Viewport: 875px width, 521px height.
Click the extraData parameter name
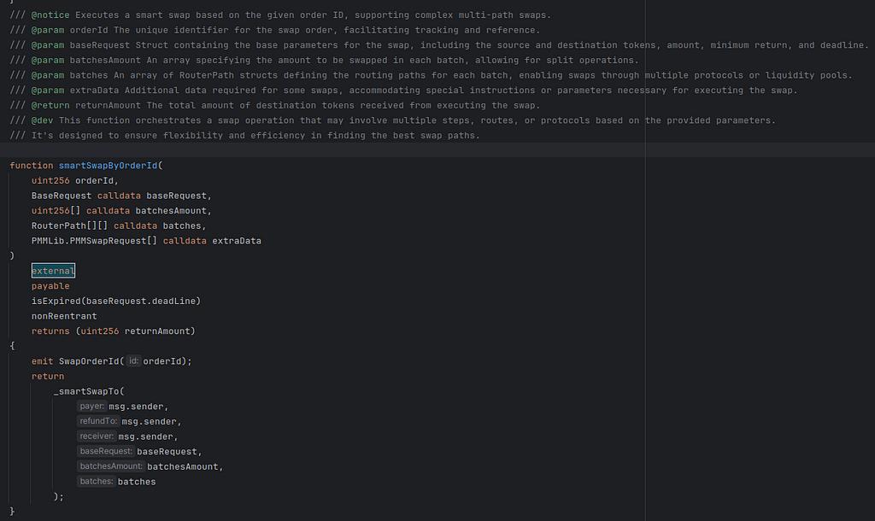[237, 241]
